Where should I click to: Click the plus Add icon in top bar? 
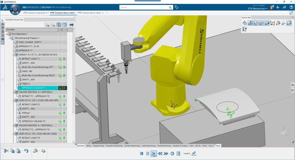278,7
